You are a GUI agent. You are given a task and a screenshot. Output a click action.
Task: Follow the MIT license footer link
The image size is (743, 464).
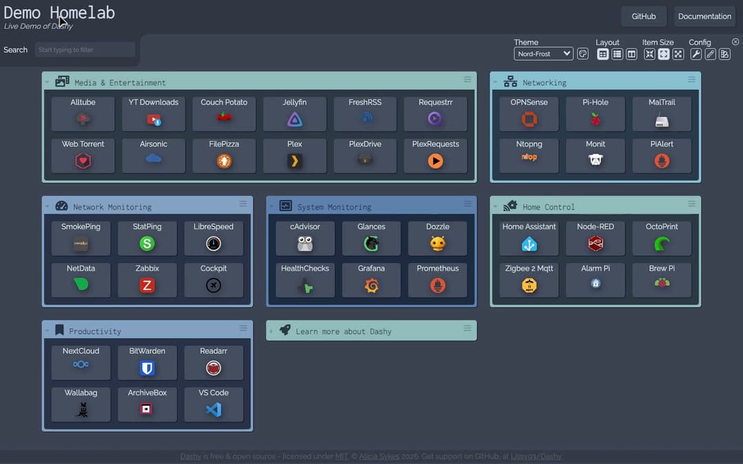pyautogui.click(x=342, y=456)
